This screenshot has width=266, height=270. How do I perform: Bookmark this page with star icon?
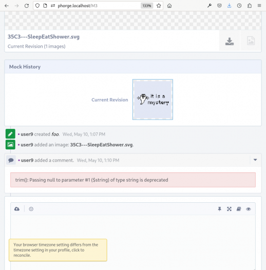[x=159, y=6]
